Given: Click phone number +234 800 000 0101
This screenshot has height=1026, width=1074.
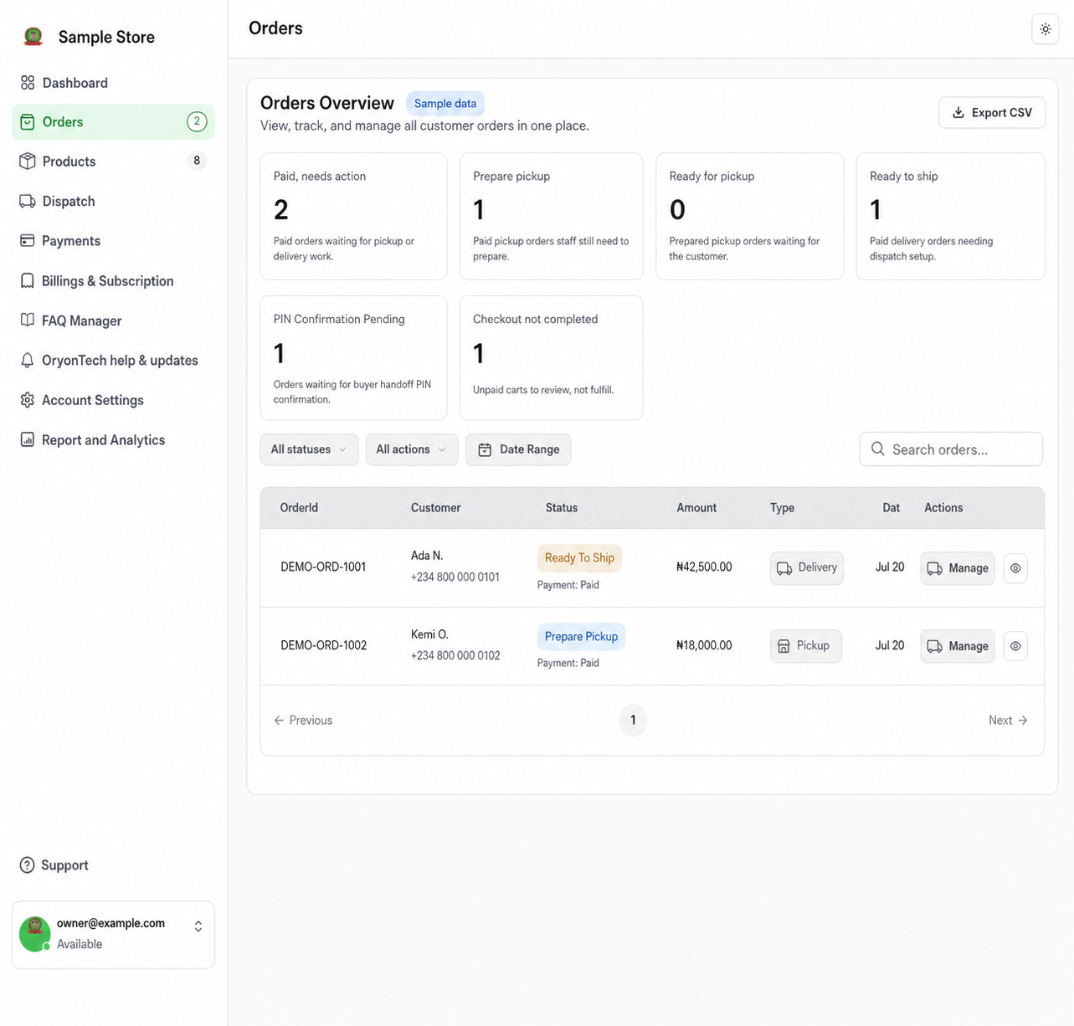Looking at the screenshot, I should click(x=455, y=577).
